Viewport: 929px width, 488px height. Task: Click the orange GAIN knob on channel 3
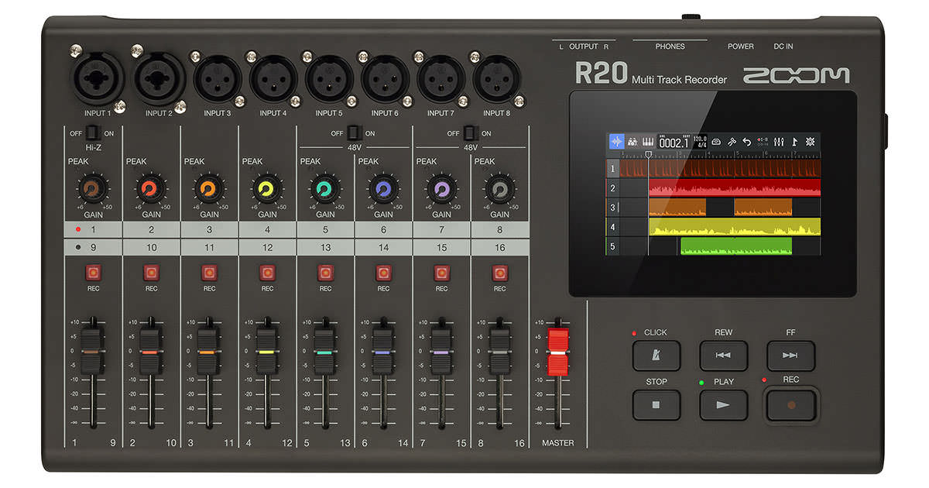tap(209, 188)
